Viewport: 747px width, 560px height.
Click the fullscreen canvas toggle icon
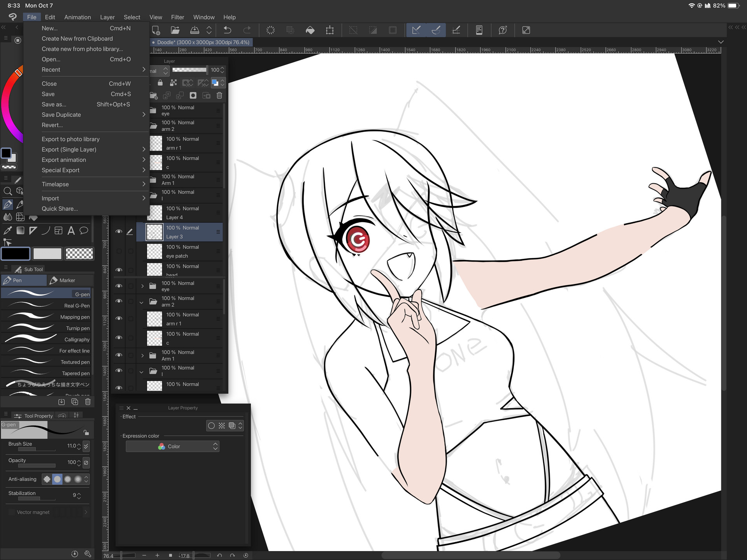526,30
